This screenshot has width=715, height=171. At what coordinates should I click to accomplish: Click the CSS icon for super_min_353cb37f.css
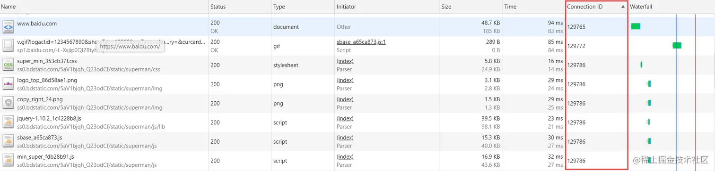pyautogui.click(x=8, y=65)
